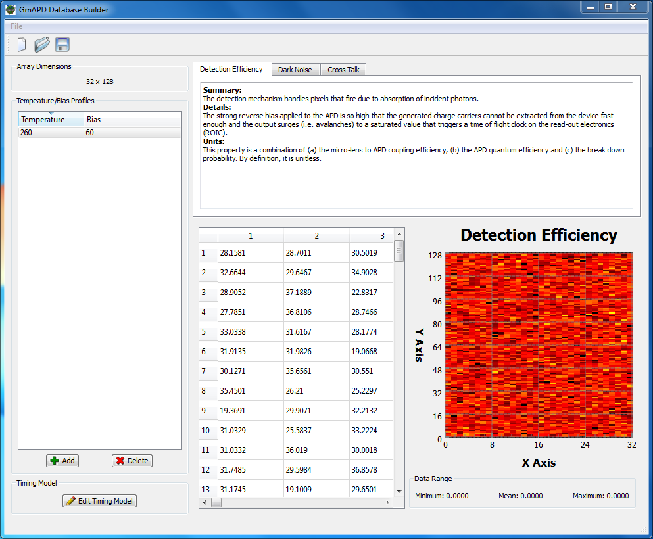This screenshot has width=653, height=539.
Task: Sort profiles by Temperature column header
Action: click(x=51, y=120)
